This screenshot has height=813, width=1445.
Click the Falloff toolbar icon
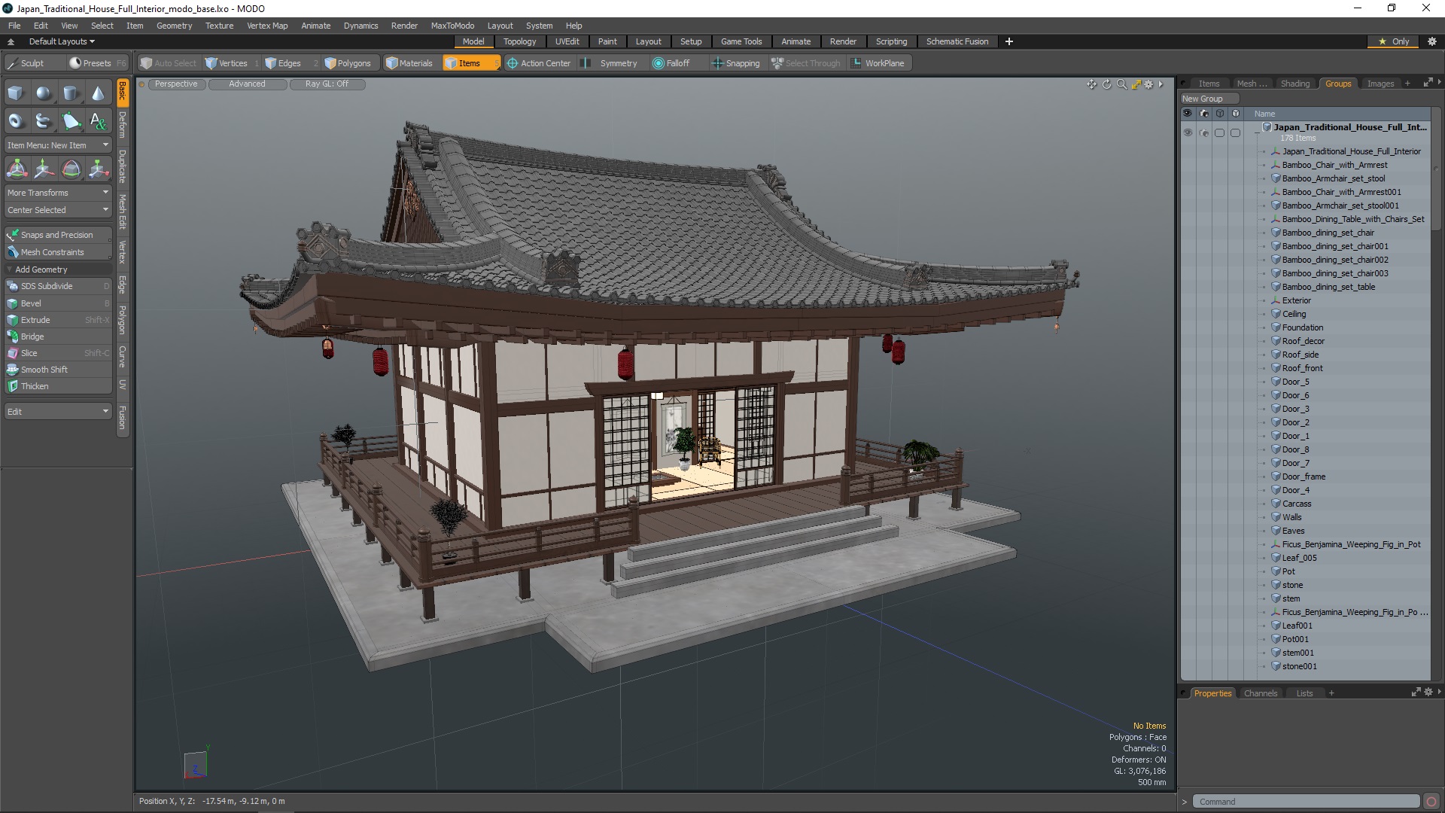(x=671, y=63)
